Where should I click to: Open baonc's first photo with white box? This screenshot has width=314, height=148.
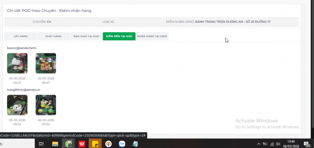(17, 63)
